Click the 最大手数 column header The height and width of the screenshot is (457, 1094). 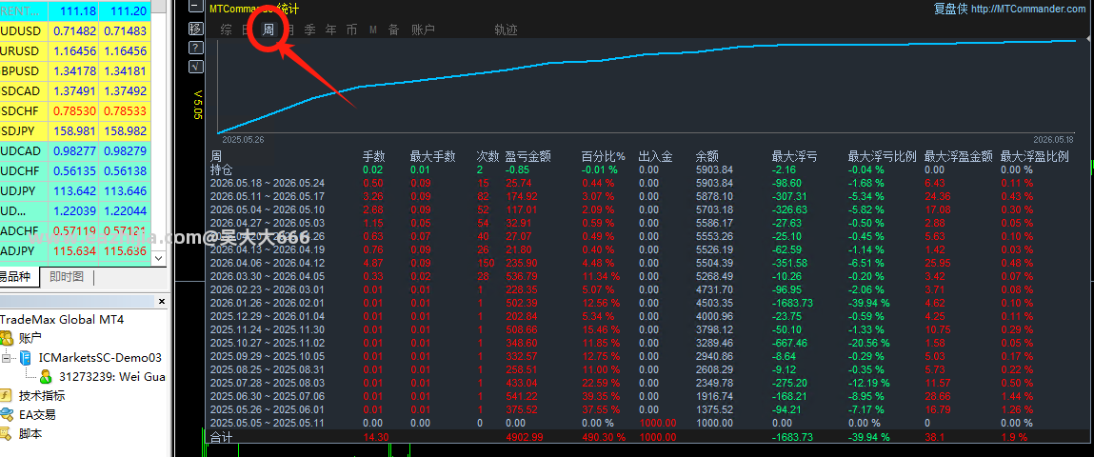(432, 156)
